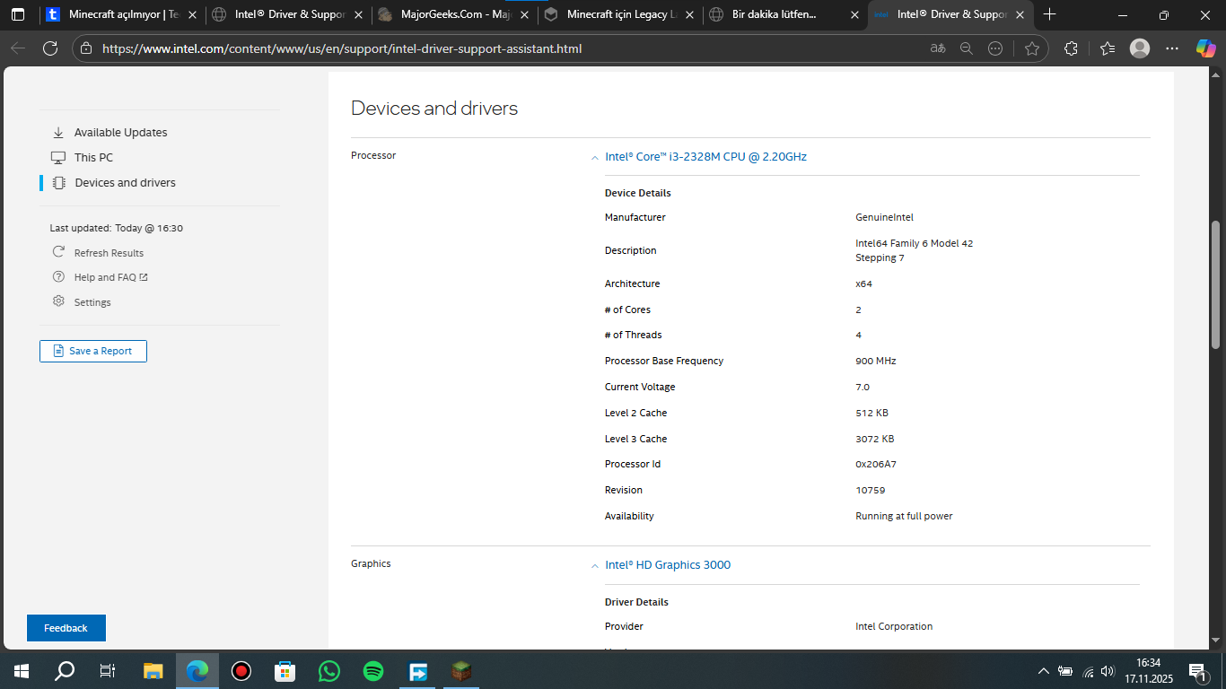Open the Favorites list icon

[1108, 48]
